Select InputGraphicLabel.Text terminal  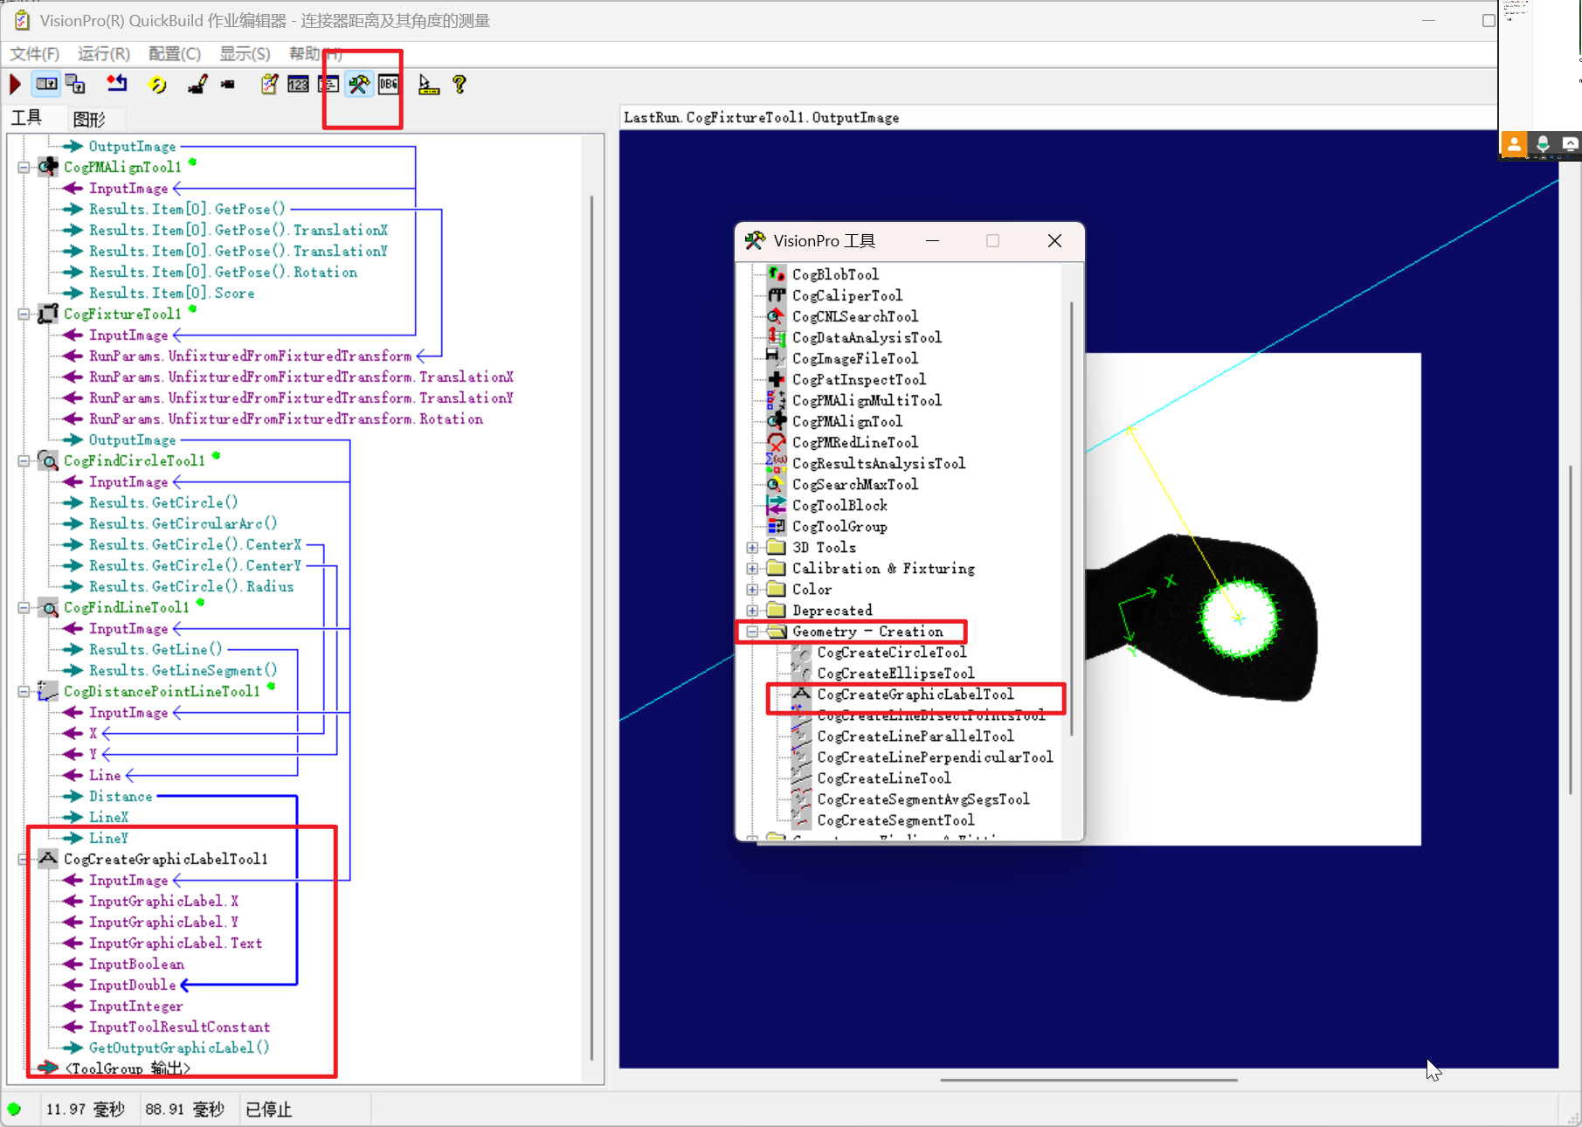pos(175,943)
